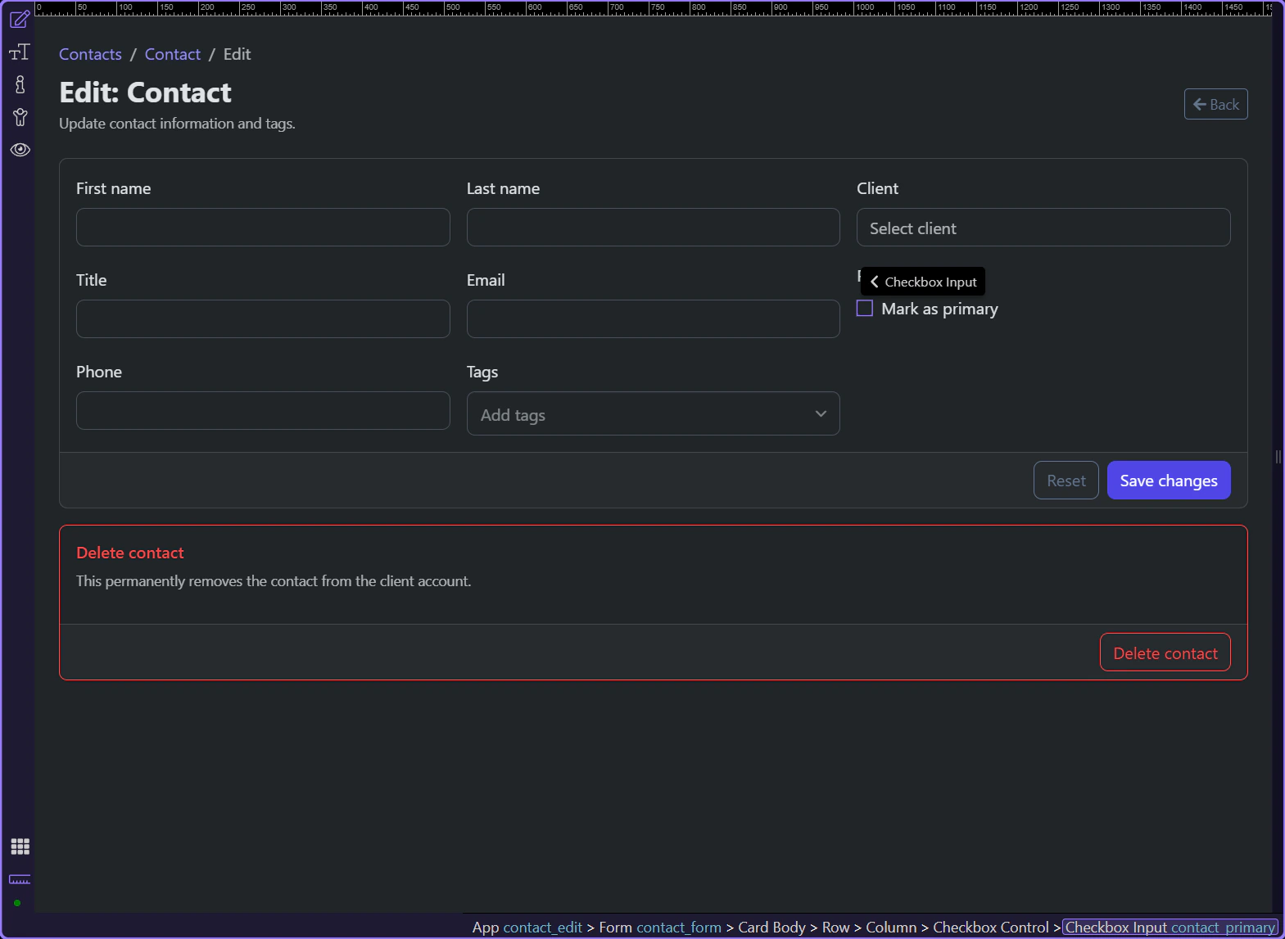Select the edit pencil tool in sidebar
Screen dimensions: 1285x939
click(20, 19)
